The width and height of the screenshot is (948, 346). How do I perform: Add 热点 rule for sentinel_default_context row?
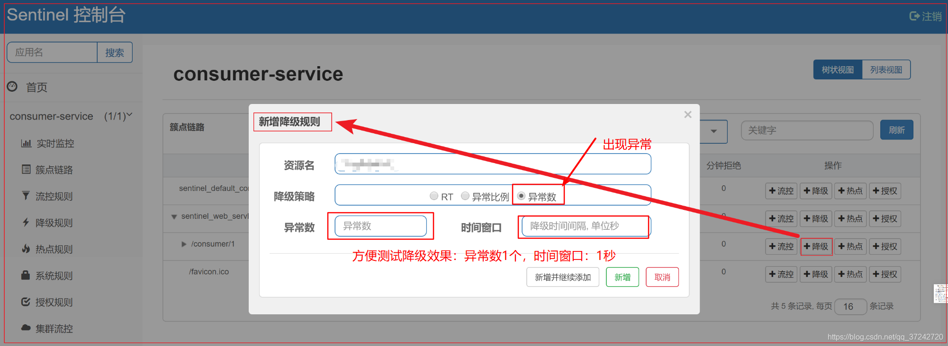coord(850,191)
